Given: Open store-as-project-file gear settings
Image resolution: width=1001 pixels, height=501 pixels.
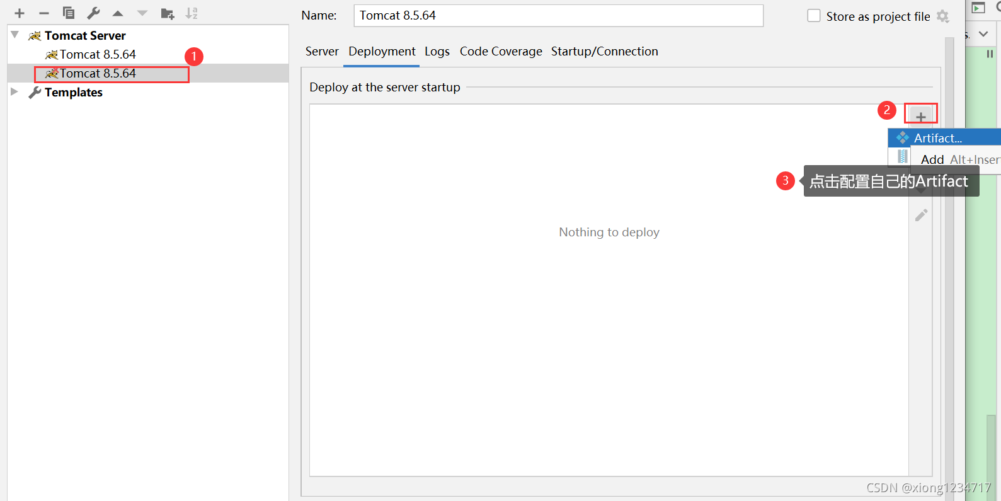Looking at the screenshot, I should pyautogui.click(x=943, y=16).
